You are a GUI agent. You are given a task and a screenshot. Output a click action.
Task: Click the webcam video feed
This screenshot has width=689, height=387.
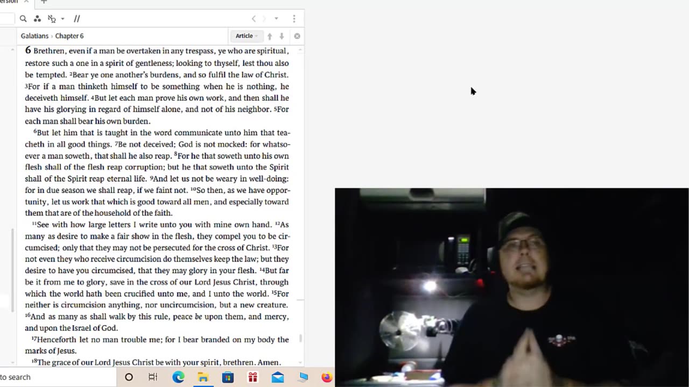click(x=511, y=287)
